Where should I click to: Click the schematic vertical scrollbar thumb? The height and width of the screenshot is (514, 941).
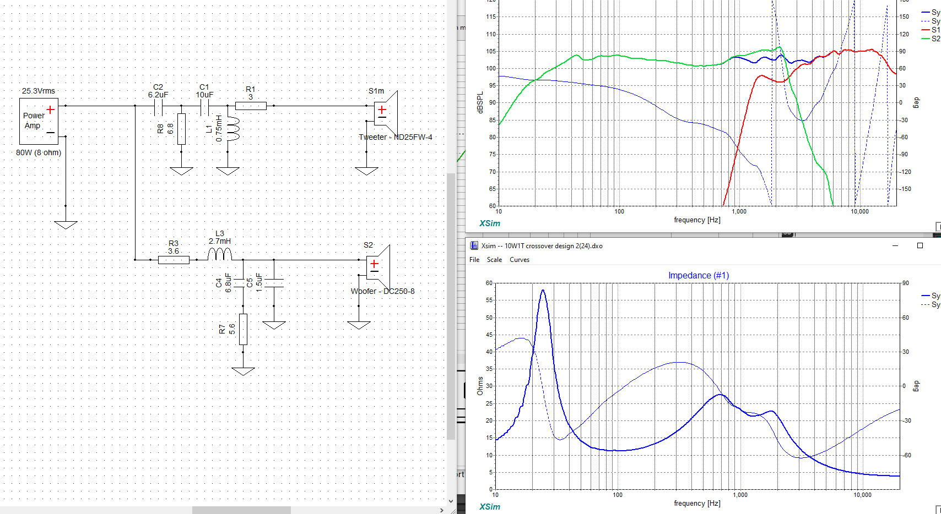point(451,306)
